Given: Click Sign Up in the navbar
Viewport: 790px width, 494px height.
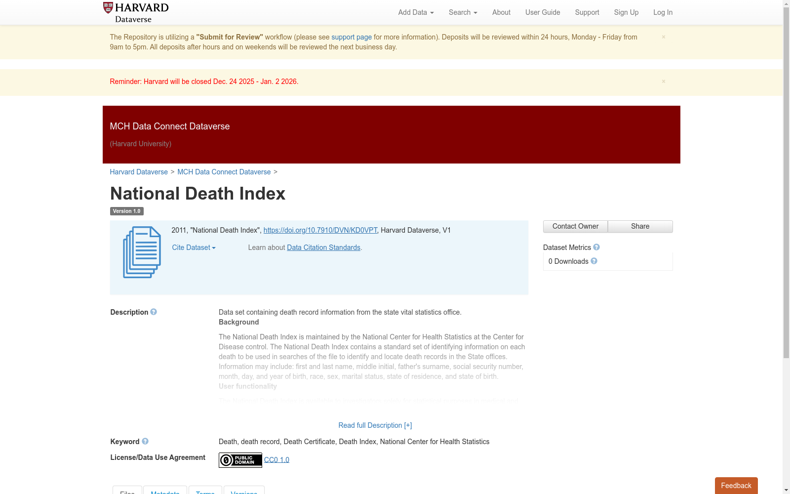Looking at the screenshot, I should (626, 12).
